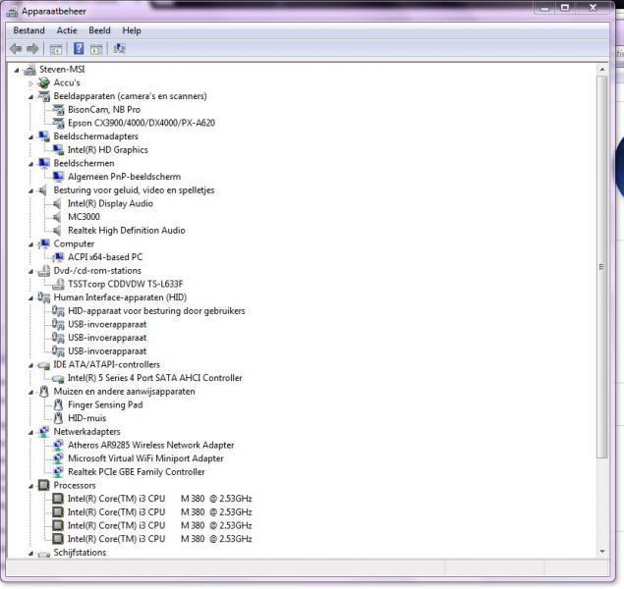Expand the Accu's category

coord(30,83)
